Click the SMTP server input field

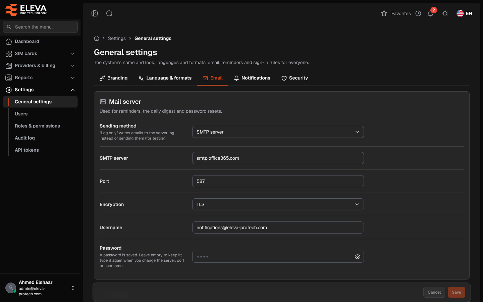(278, 158)
